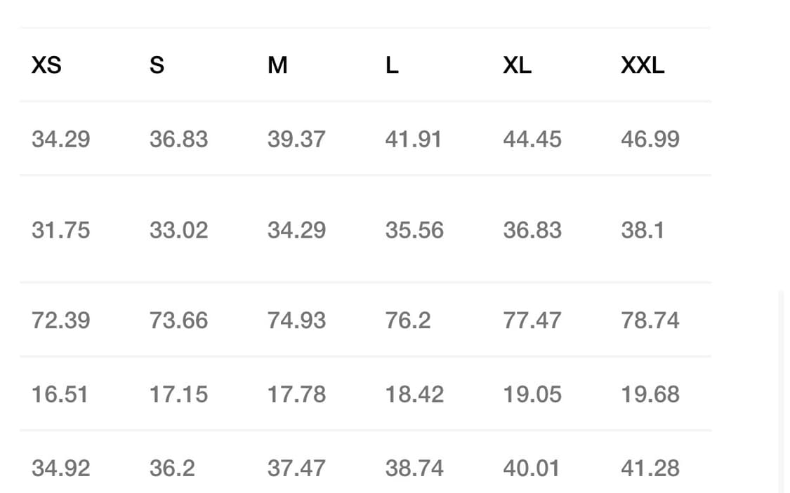Click the 78.74 cell
Screen dimensions: 790x493
(x=650, y=320)
